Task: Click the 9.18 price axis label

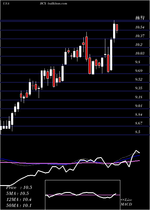Action: point(139,97)
